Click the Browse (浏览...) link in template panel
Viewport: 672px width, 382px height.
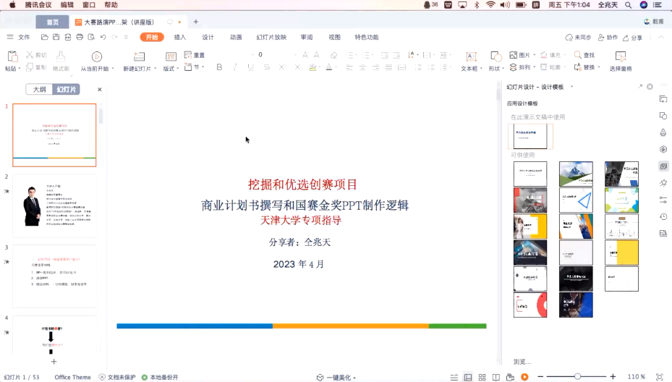(522, 361)
